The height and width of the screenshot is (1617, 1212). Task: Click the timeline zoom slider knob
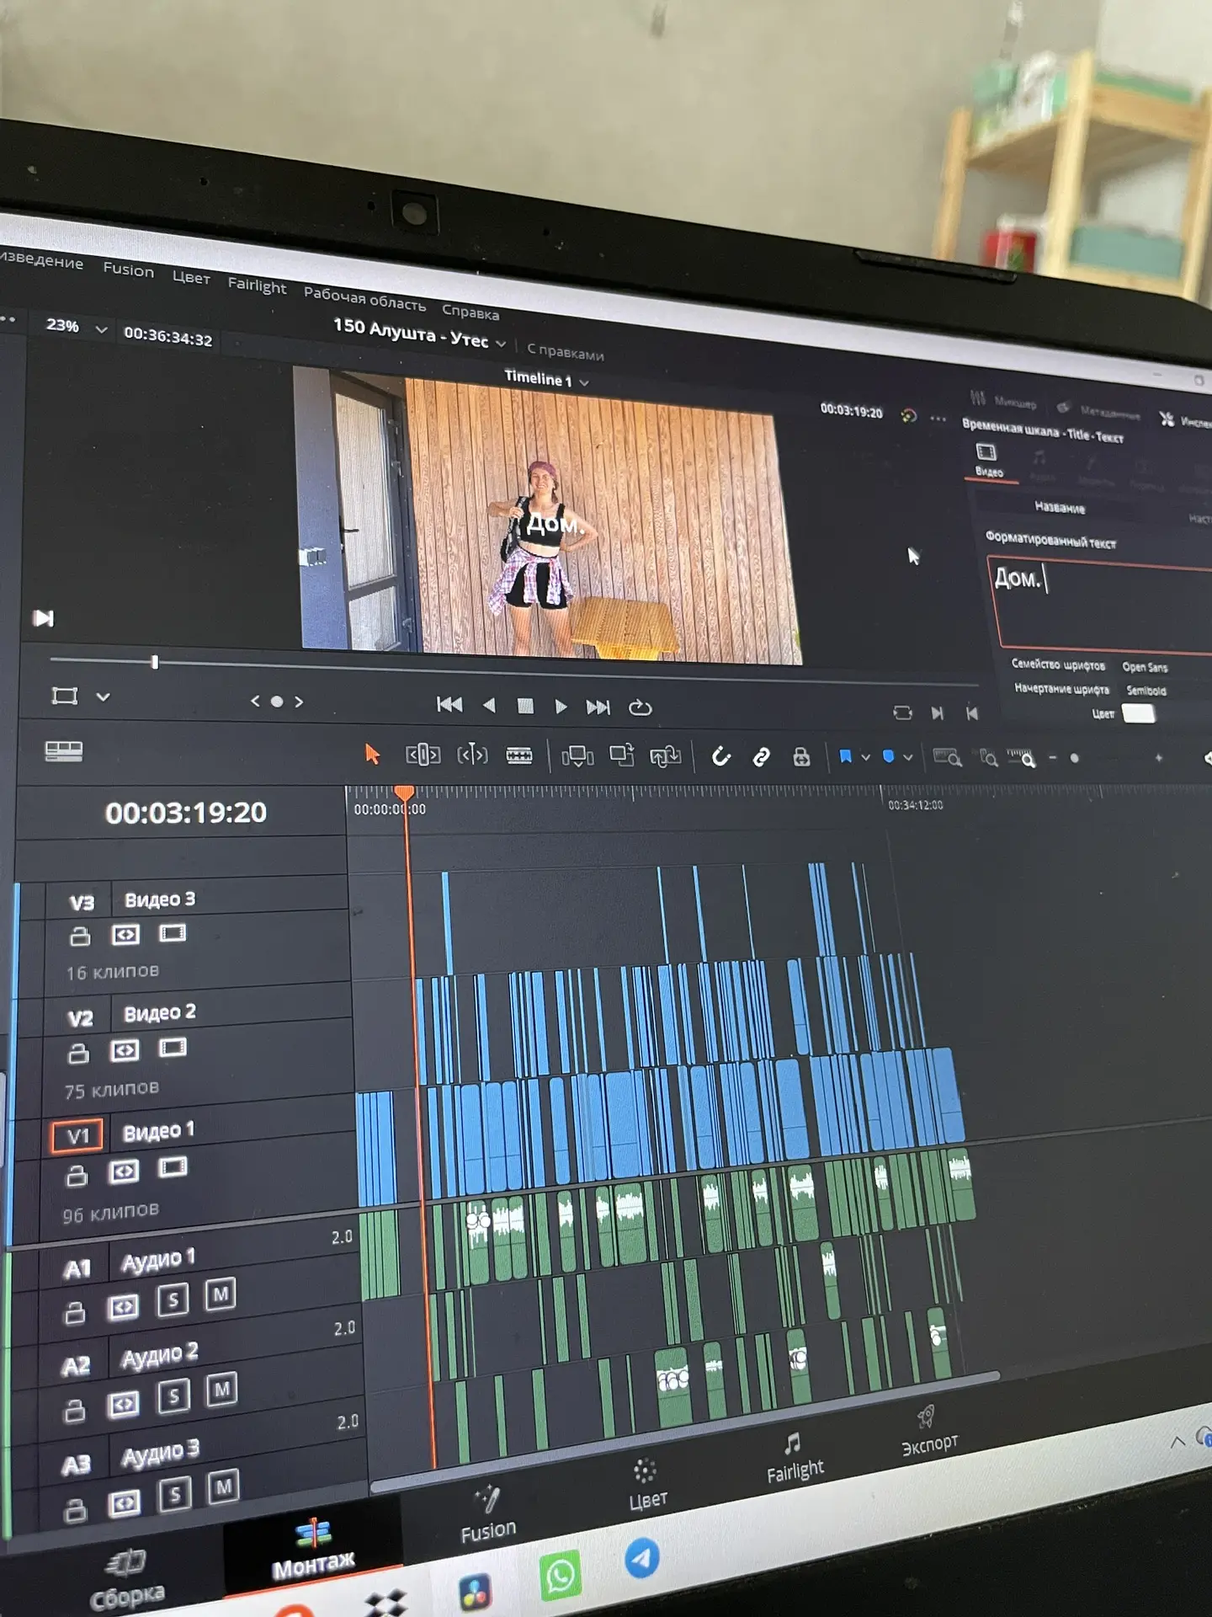(1074, 758)
